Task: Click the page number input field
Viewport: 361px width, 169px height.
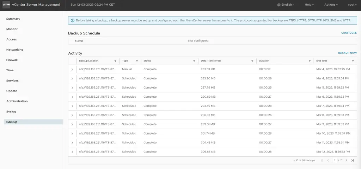Action: coord(335,160)
